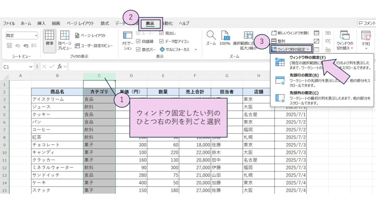Open the マクロ macros icon

click(366, 40)
